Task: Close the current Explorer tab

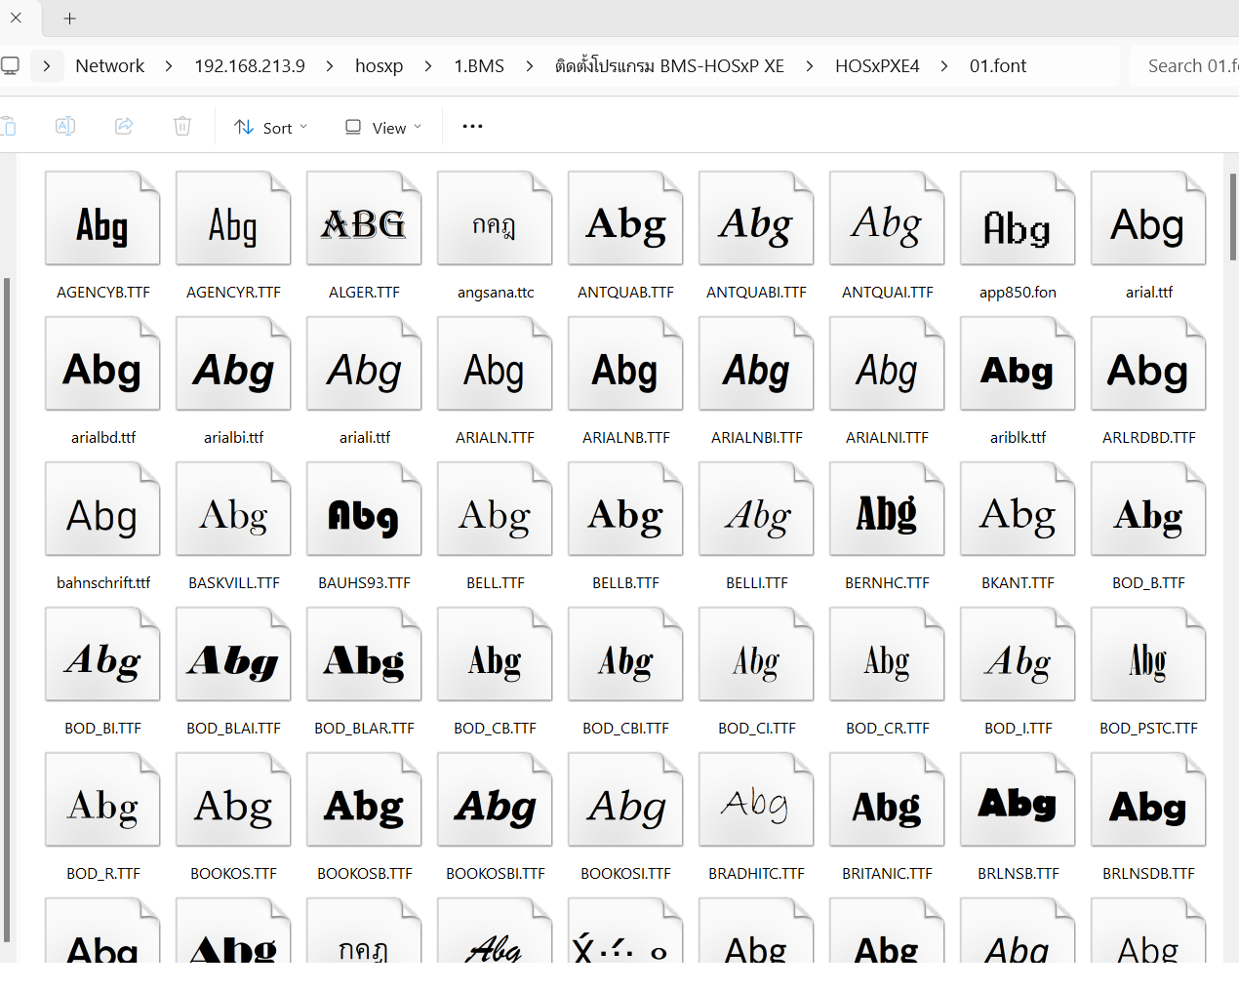Action: 16,18
